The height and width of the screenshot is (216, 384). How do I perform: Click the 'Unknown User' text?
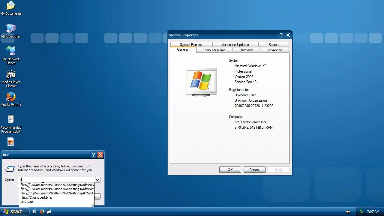point(245,95)
